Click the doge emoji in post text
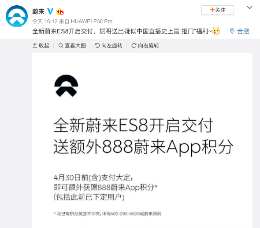This screenshot has width=260, height=228. 216,31
